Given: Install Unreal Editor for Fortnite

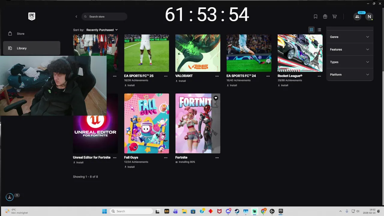Looking at the screenshot, I should click(78, 163).
